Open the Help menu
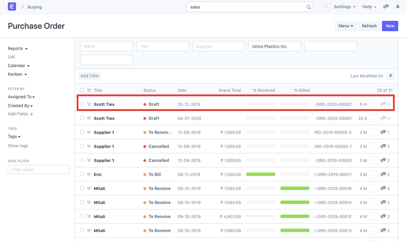Viewport: 406px width, 242px height. 369,7
